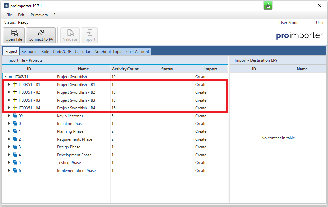Switch to the Calendar tab

pos(82,52)
